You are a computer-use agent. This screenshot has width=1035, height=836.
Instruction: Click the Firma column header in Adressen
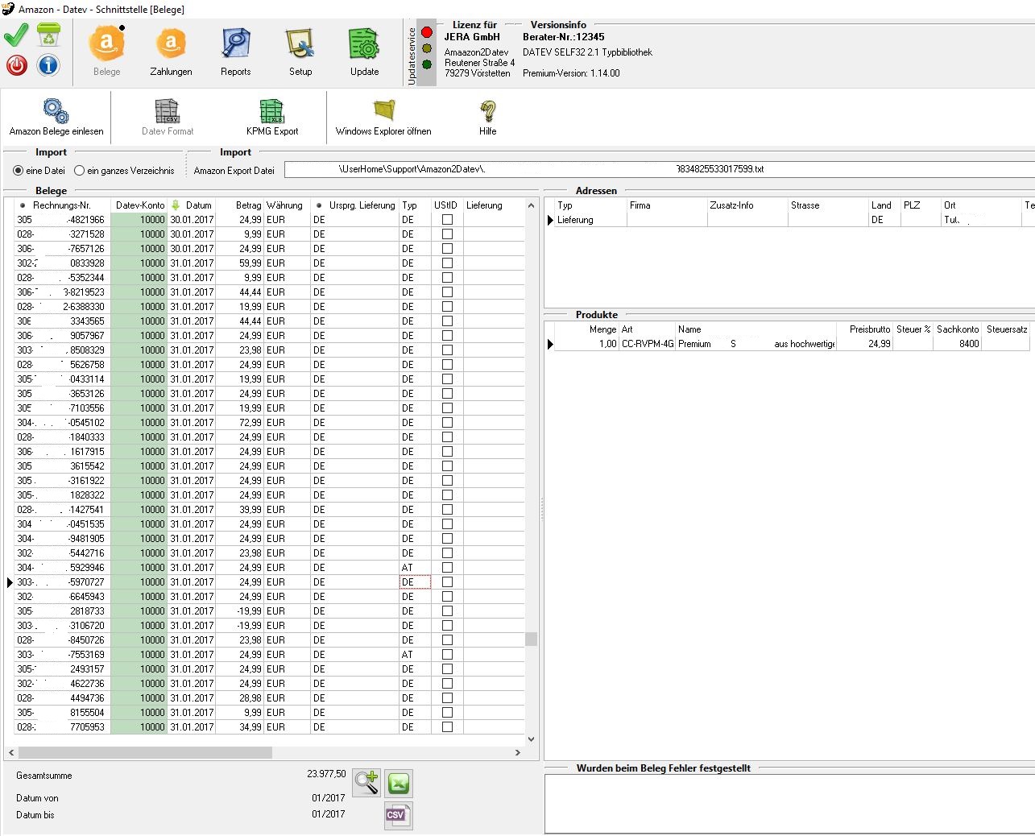point(667,205)
